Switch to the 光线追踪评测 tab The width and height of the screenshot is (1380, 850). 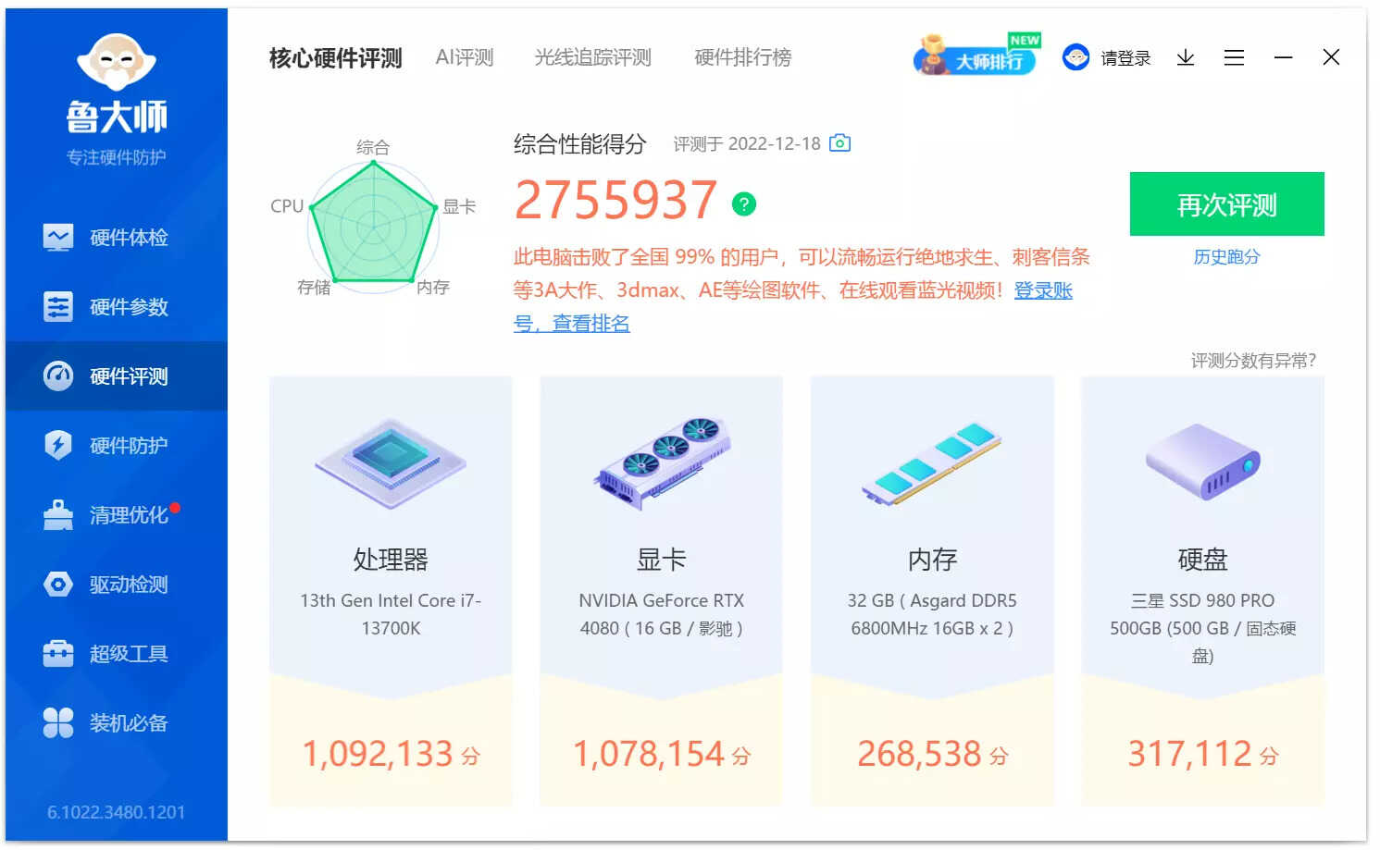(593, 57)
